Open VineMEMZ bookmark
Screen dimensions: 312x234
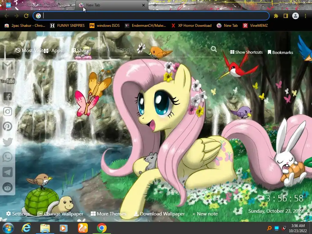pos(255,26)
